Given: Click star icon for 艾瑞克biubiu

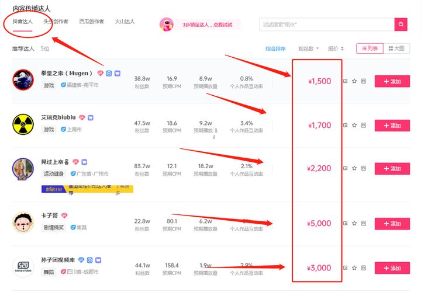Looking at the screenshot, I should pyautogui.click(x=354, y=126).
